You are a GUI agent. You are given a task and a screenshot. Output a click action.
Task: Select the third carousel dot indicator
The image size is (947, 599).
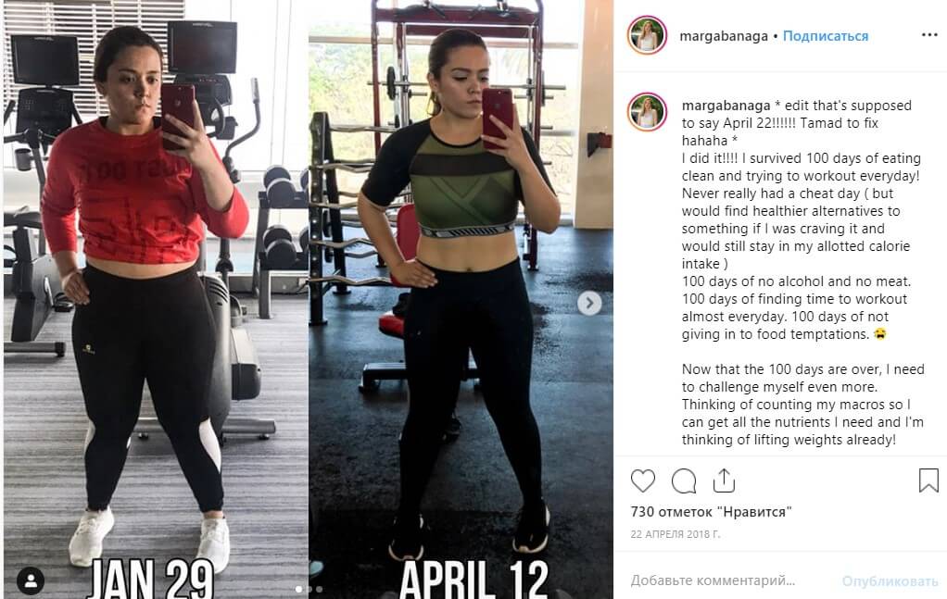click(320, 589)
